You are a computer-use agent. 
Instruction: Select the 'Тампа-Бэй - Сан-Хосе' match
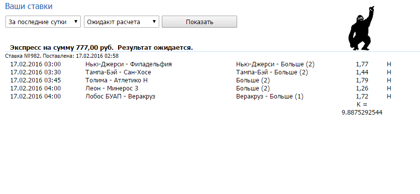[x=118, y=72]
